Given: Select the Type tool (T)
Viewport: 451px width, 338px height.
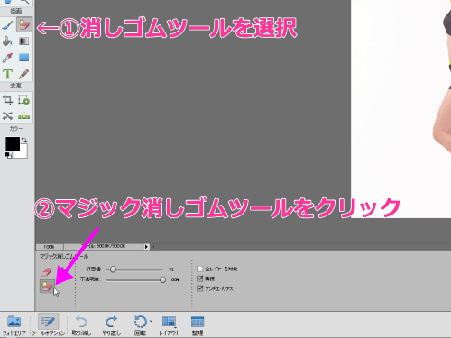Looking at the screenshot, I should click(x=7, y=74).
